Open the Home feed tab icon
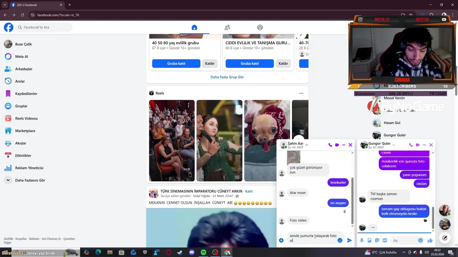Viewport: 458px width, 257px height. [194, 27]
